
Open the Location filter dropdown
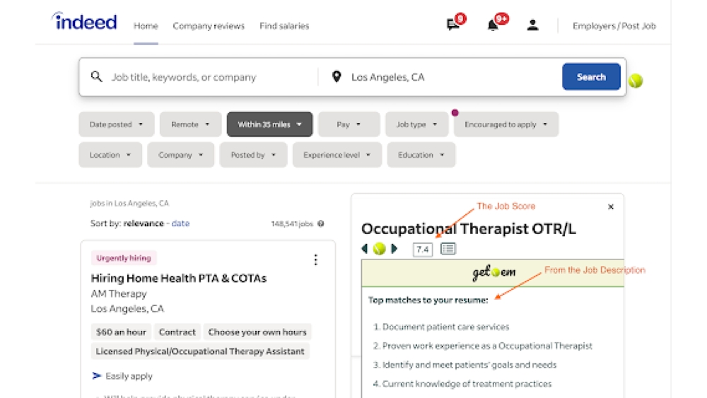click(x=110, y=155)
